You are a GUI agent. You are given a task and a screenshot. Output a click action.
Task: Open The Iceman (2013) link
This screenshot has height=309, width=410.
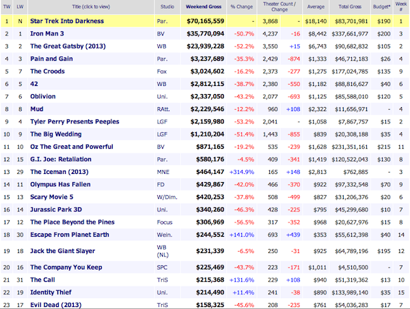pyautogui.click(x=59, y=172)
